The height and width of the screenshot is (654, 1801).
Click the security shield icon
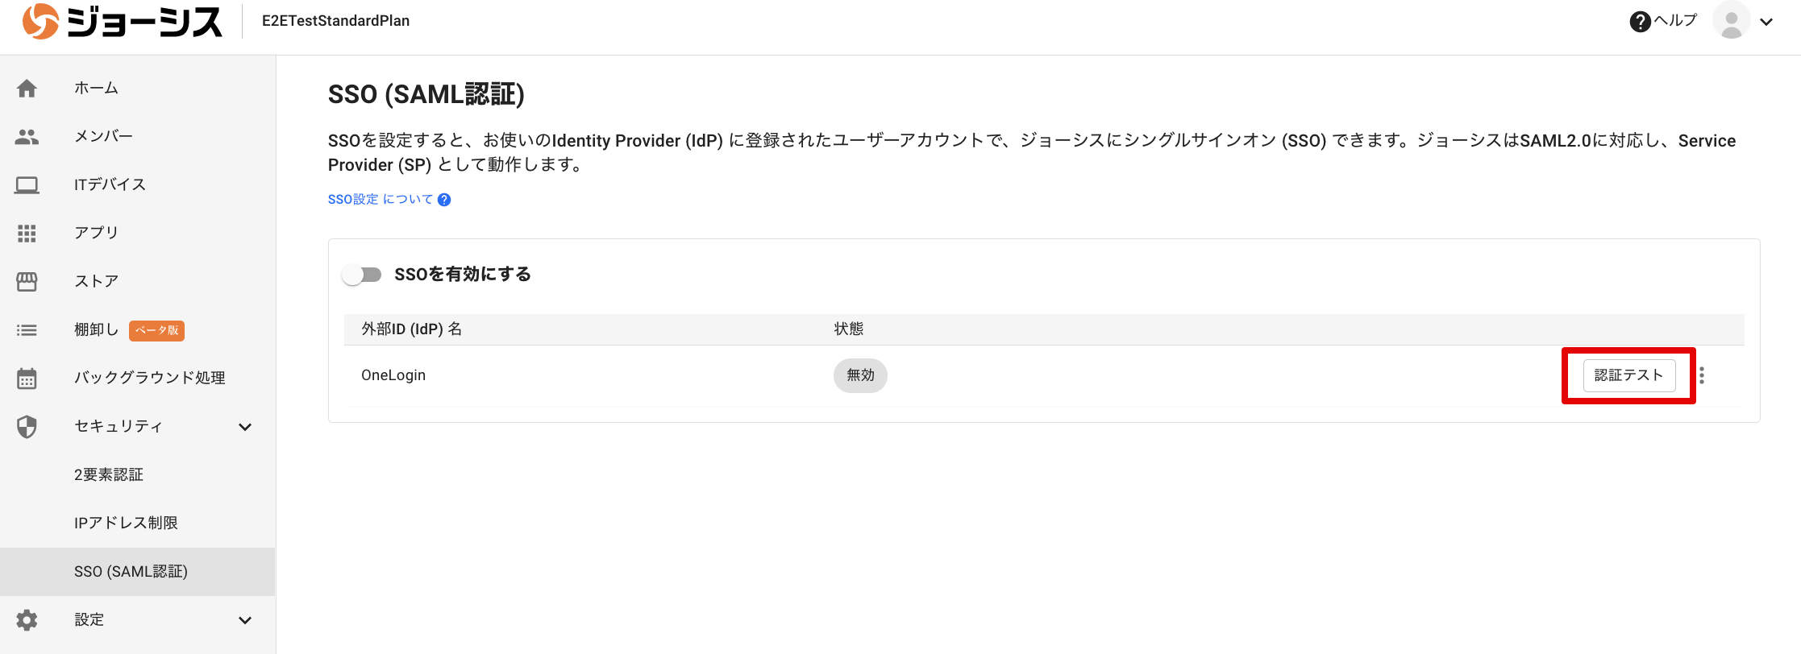point(27,427)
